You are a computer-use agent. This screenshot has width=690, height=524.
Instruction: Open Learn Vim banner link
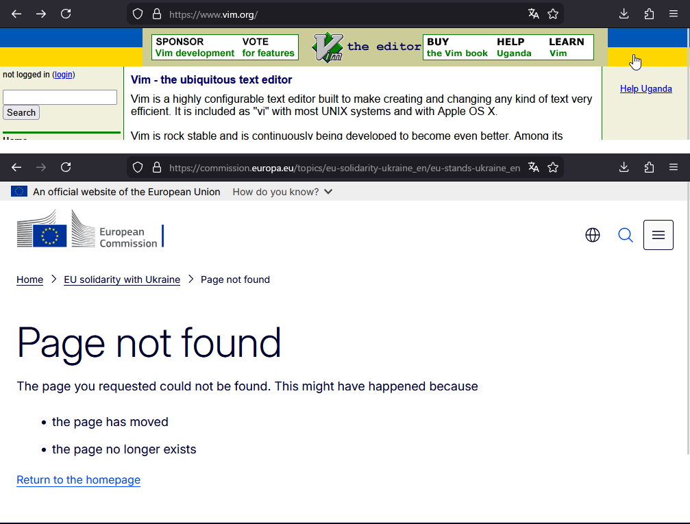coord(567,47)
